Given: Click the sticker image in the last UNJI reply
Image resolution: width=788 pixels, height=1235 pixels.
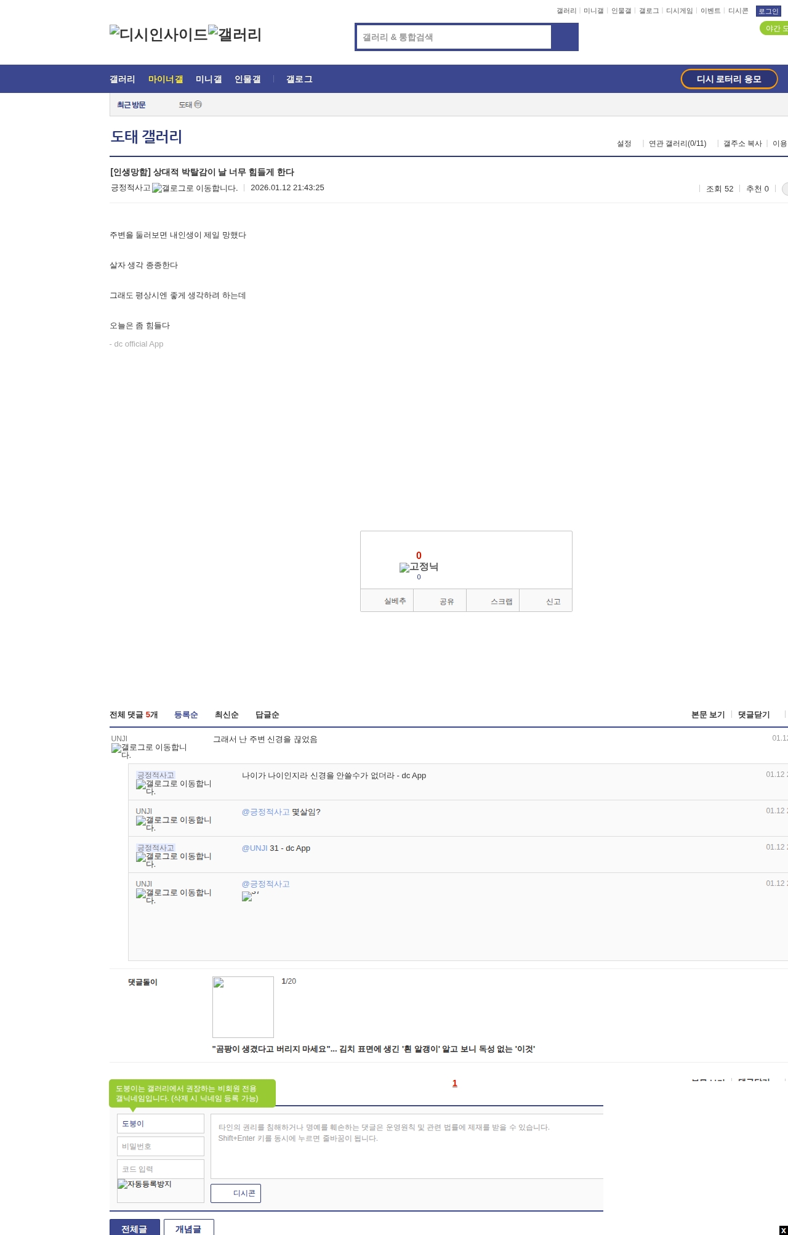Looking at the screenshot, I should [x=251, y=896].
